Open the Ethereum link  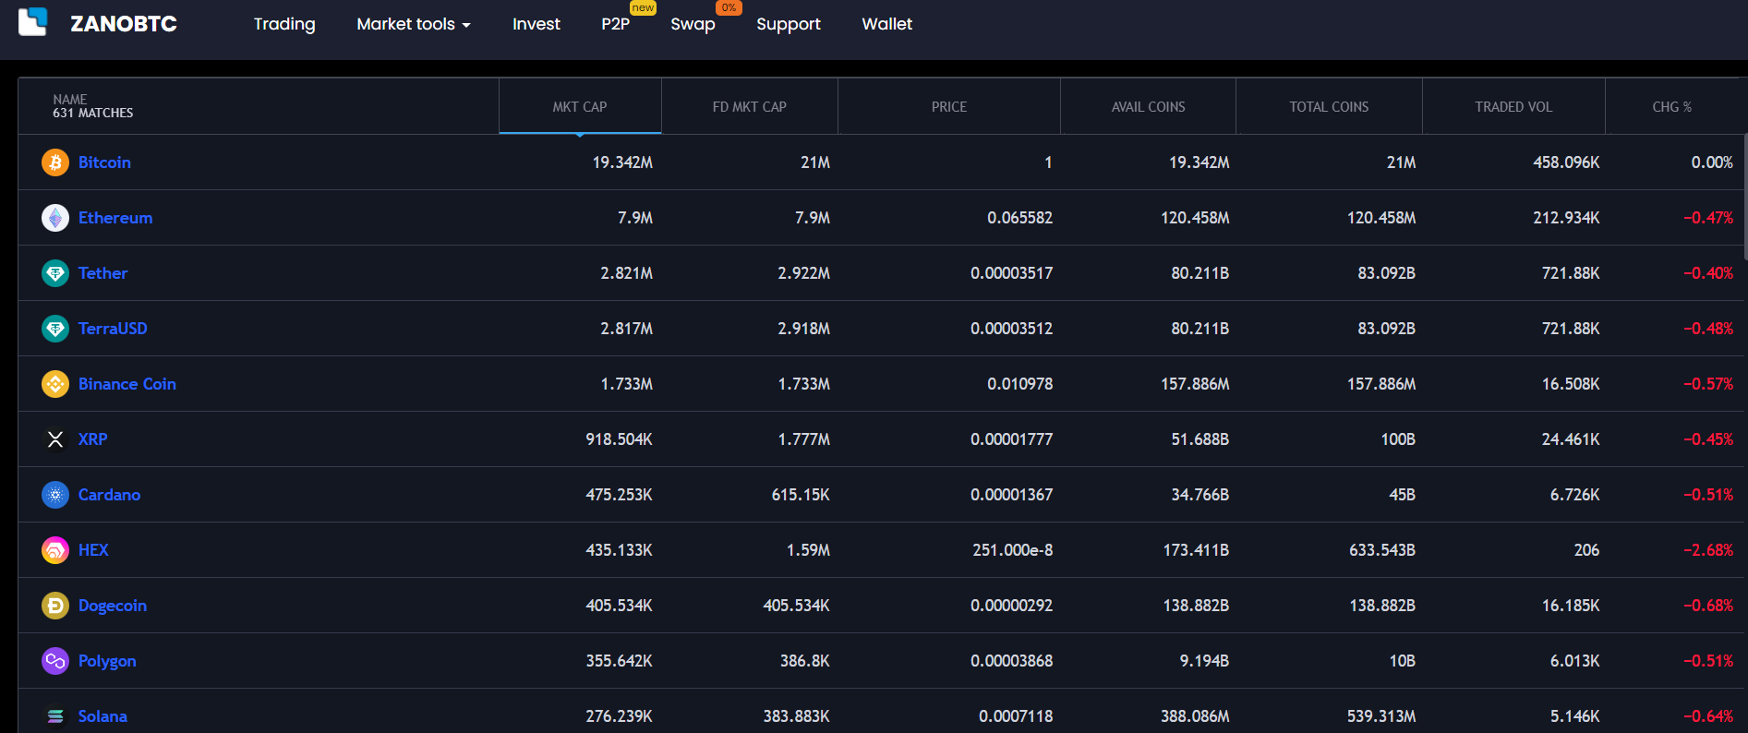coord(115,218)
